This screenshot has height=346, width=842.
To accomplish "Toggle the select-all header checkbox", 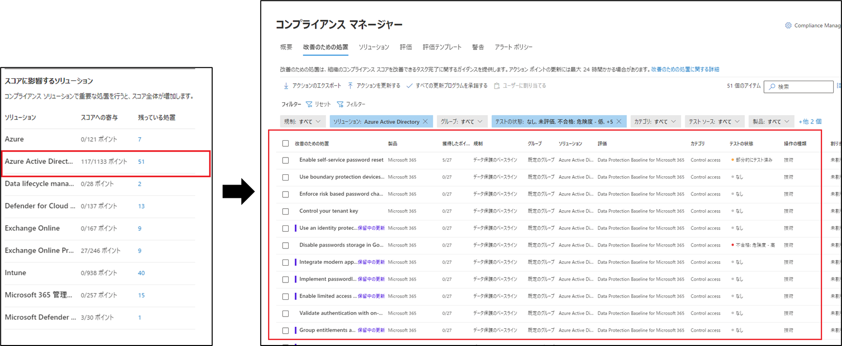I will pos(285,144).
